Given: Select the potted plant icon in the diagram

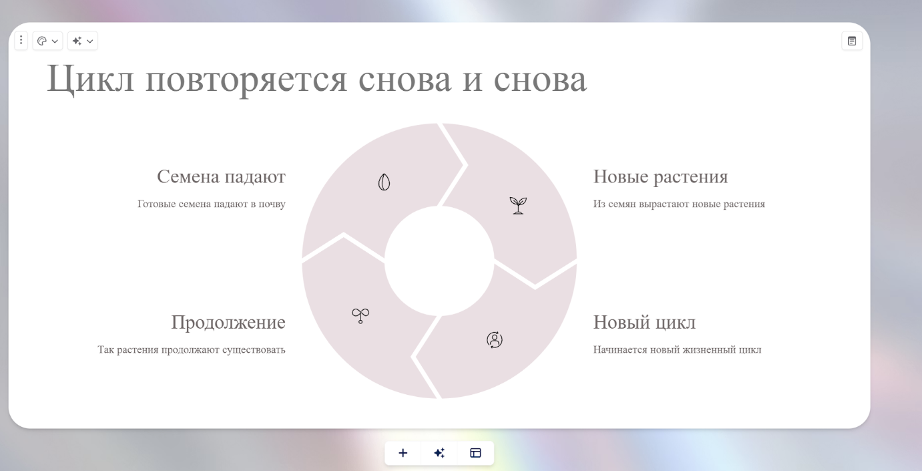Looking at the screenshot, I should tap(517, 205).
